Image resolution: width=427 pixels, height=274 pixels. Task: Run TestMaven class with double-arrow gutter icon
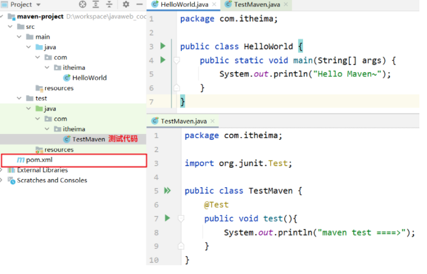[167, 190]
